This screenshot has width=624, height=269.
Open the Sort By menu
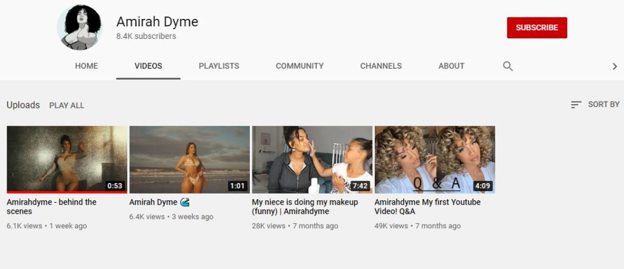595,105
